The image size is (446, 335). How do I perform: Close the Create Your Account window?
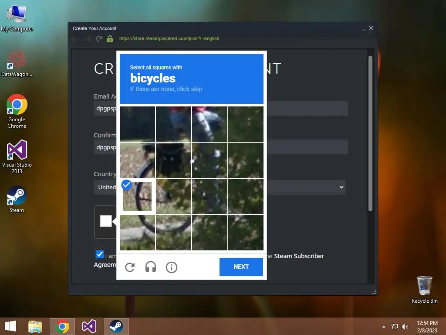pos(371,28)
